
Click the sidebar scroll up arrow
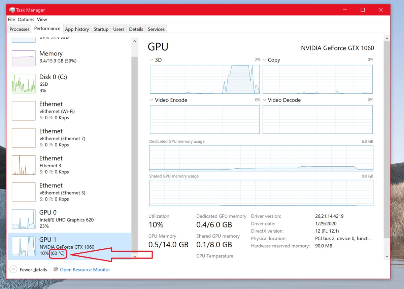135,41
